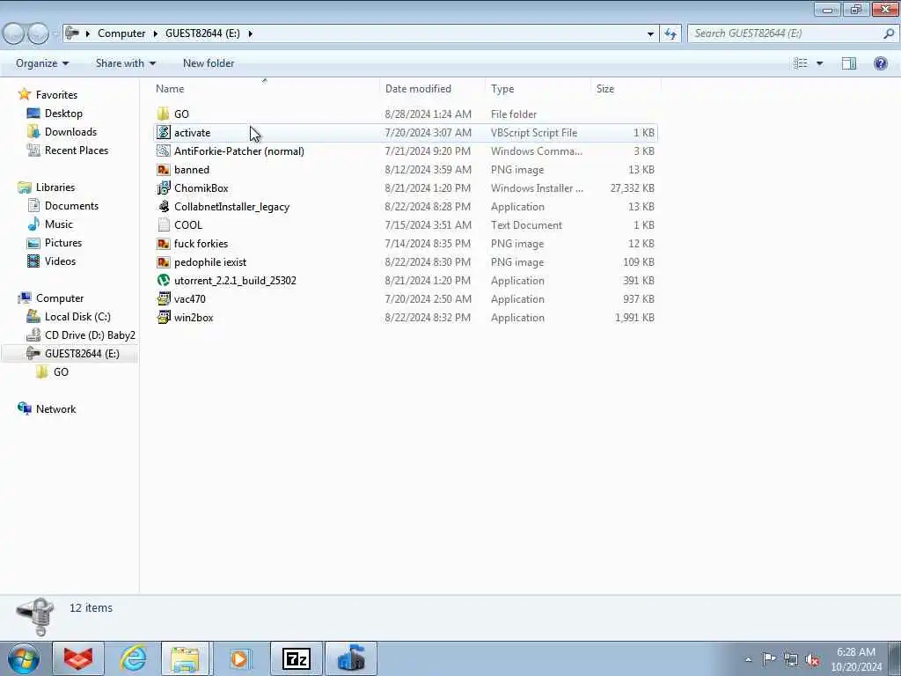Image resolution: width=901 pixels, height=676 pixels.
Task: Sort by the Name column header
Action: (170, 89)
